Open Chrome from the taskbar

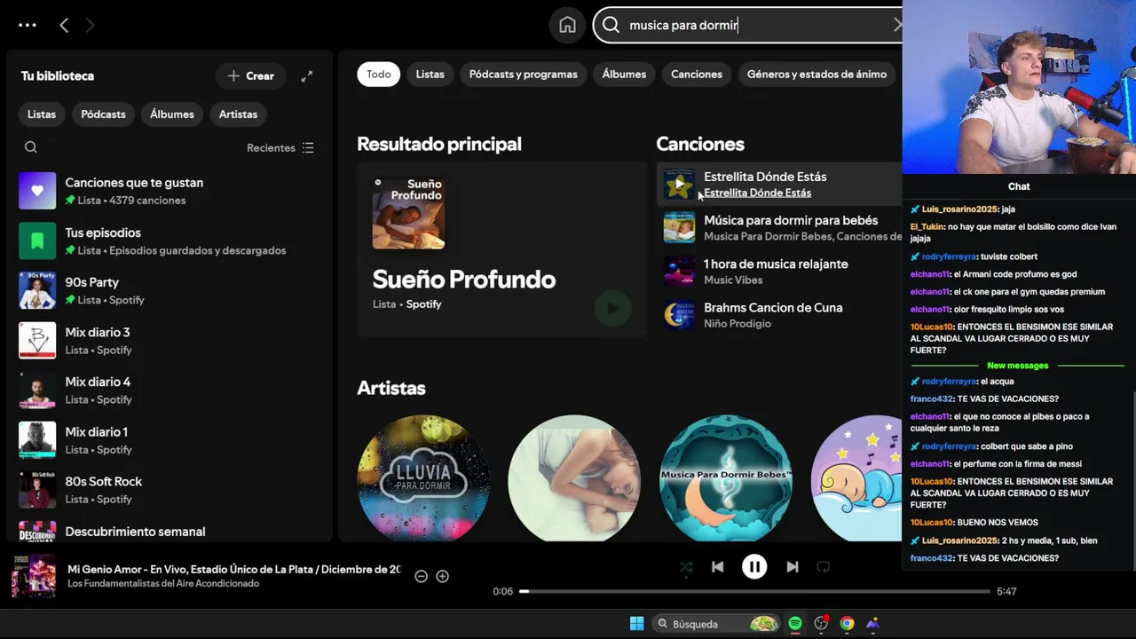[847, 624]
